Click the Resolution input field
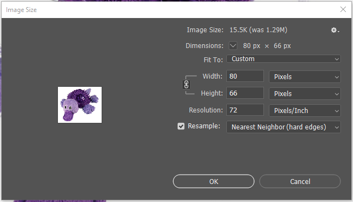Viewport: 353px width, 202px height. (x=245, y=110)
